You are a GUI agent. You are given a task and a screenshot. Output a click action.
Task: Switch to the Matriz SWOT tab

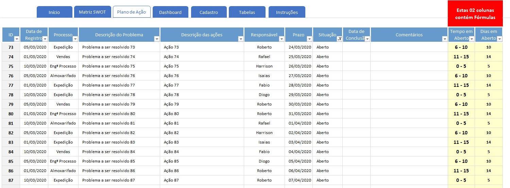pyautogui.click(x=92, y=12)
